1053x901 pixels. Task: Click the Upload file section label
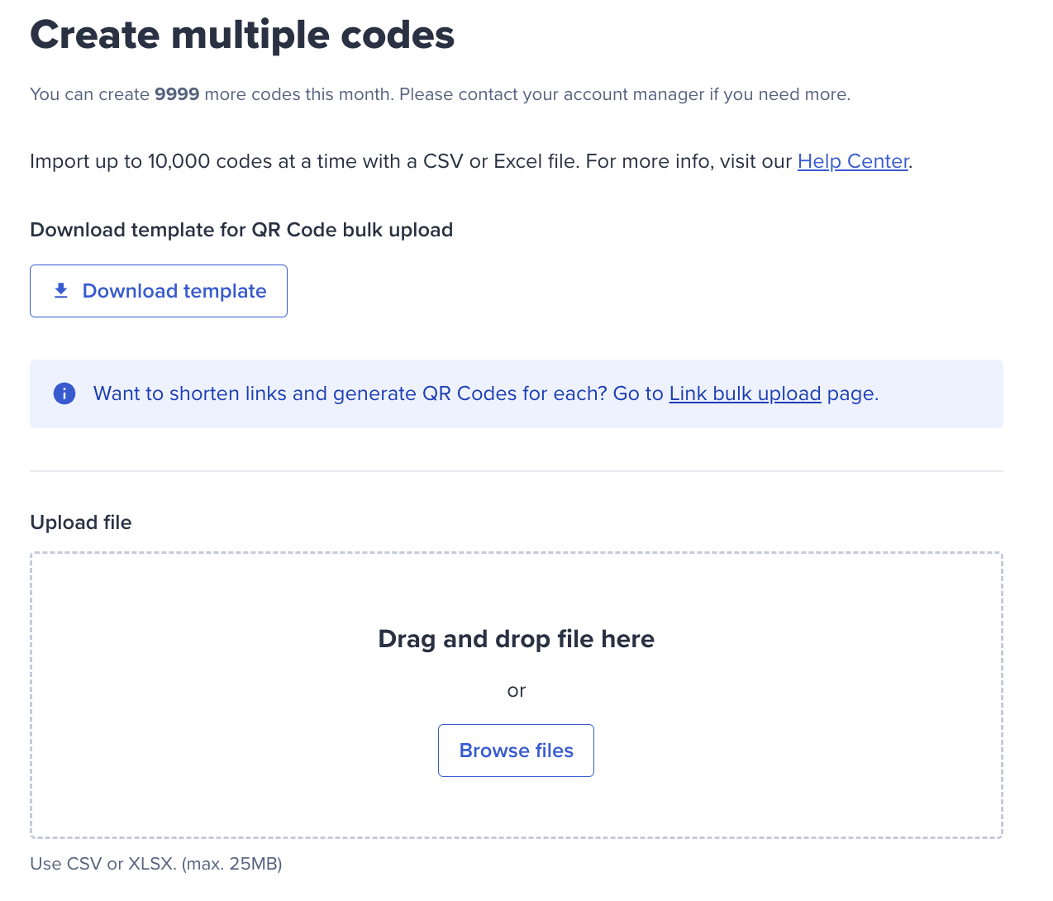tap(81, 522)
